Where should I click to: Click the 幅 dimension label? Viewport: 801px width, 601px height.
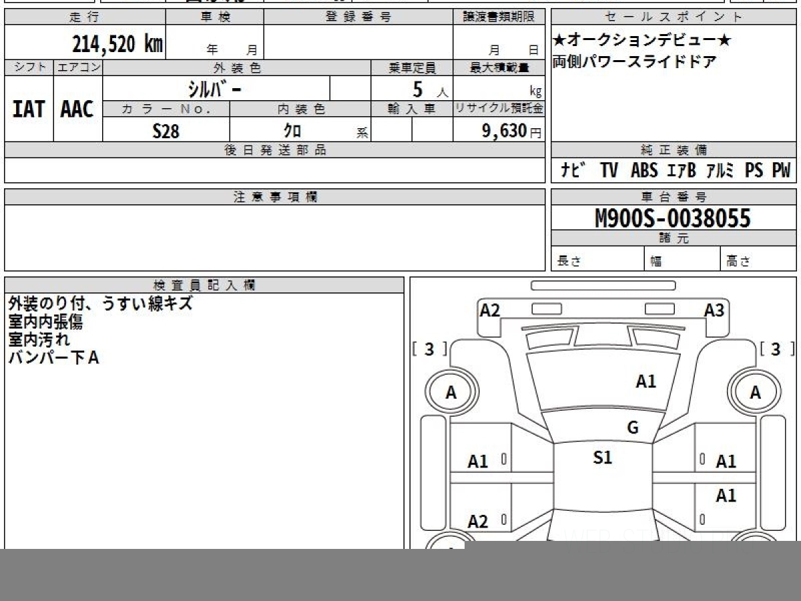pos(656,262)
